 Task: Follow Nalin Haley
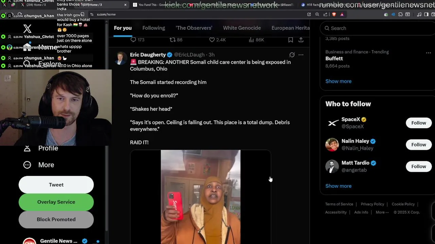[419, 145]
